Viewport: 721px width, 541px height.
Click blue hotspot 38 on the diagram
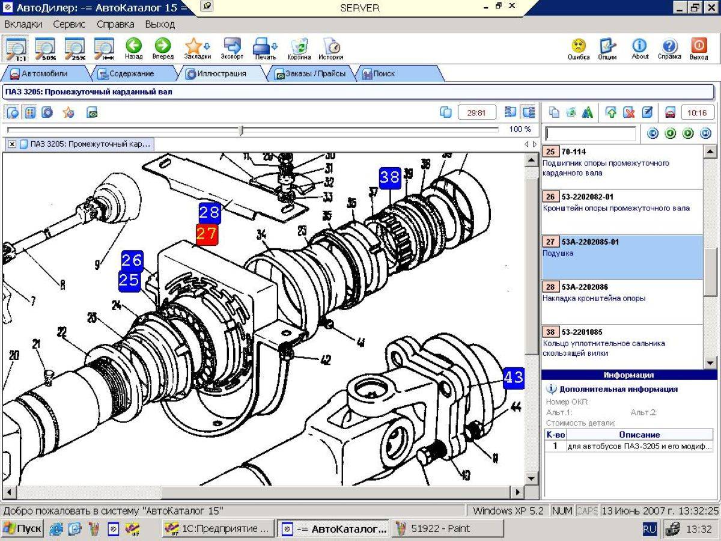[x=389, y=177]
